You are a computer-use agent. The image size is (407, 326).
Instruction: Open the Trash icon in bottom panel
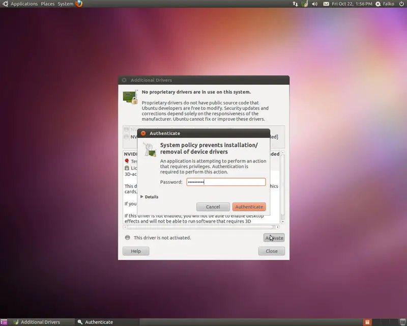(x=402, y=322)
